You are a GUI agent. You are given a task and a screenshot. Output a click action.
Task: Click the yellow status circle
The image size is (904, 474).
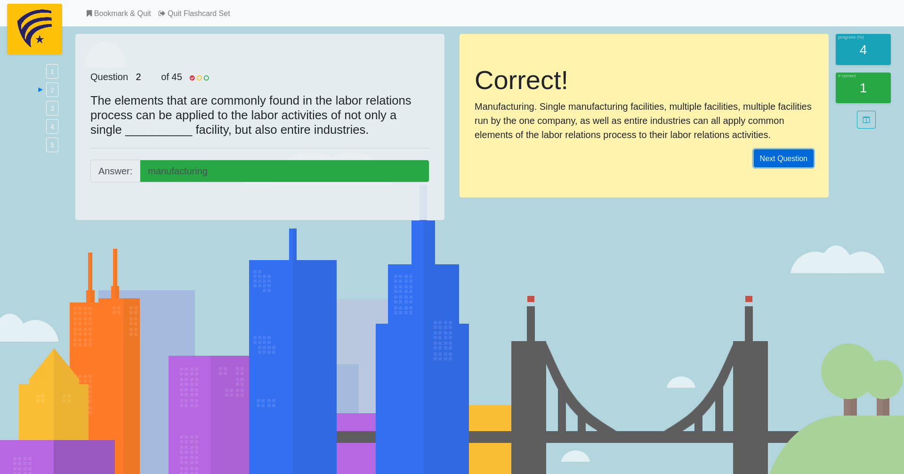click(x=199, y=78)
